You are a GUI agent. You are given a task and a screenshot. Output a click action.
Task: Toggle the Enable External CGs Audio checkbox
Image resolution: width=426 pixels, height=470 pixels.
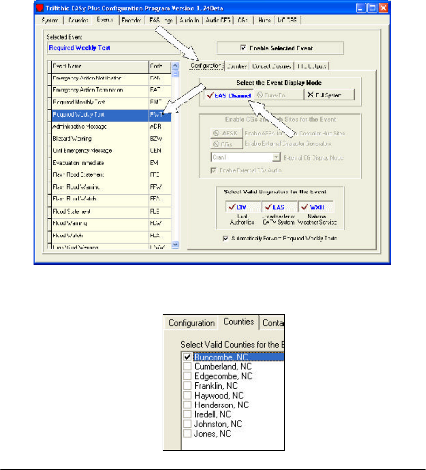point(213,171)
